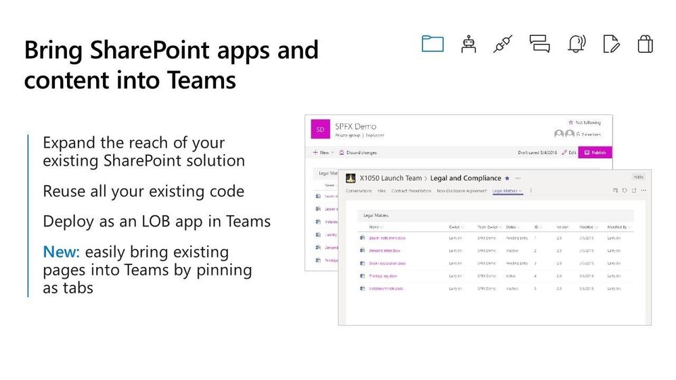This screenshot has width=676, height=380.
Task: Click the Pending Entry status in row ID 1
Action: coord(516,238)
